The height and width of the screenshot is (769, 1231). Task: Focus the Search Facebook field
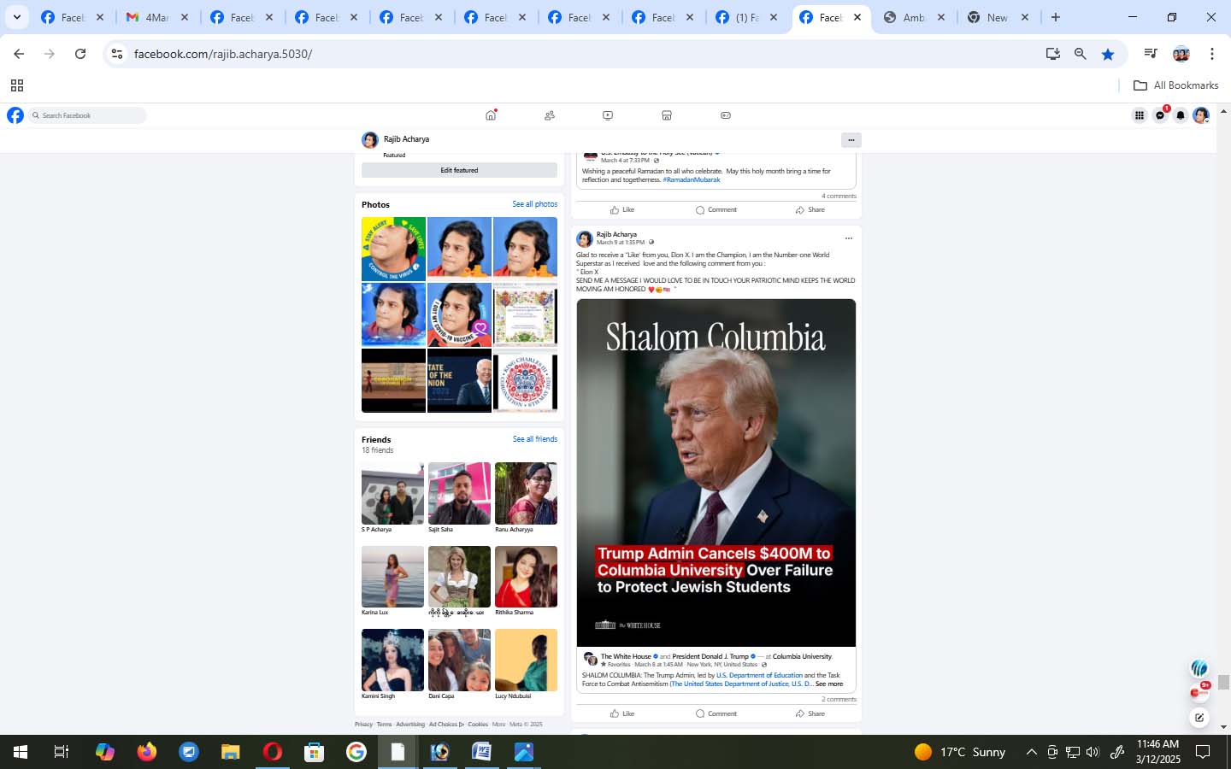pos(87,115)
